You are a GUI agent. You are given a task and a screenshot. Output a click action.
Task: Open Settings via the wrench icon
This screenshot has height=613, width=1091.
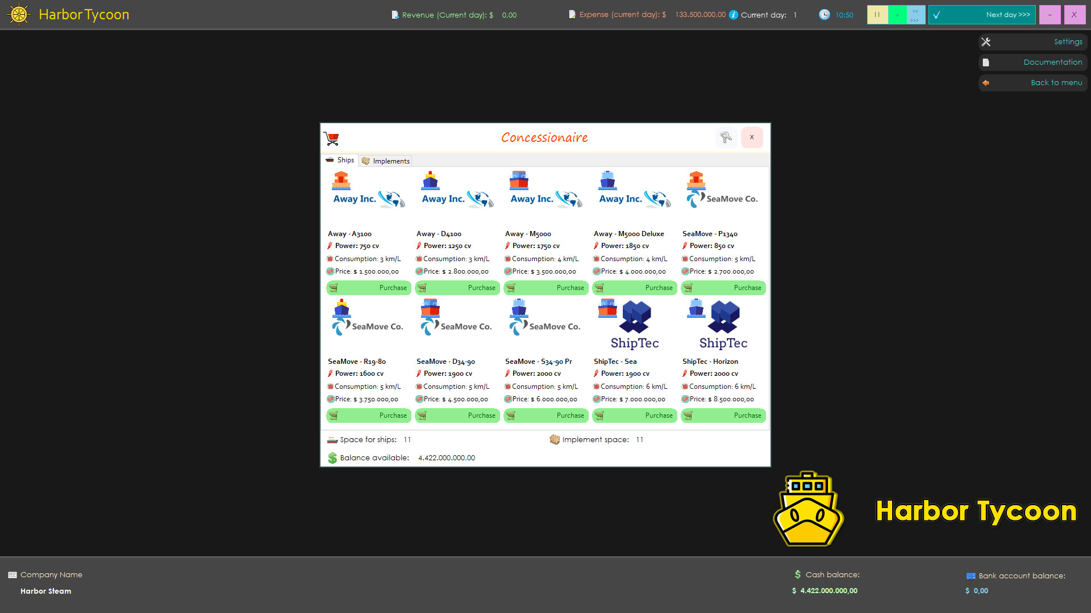point(986,41)
